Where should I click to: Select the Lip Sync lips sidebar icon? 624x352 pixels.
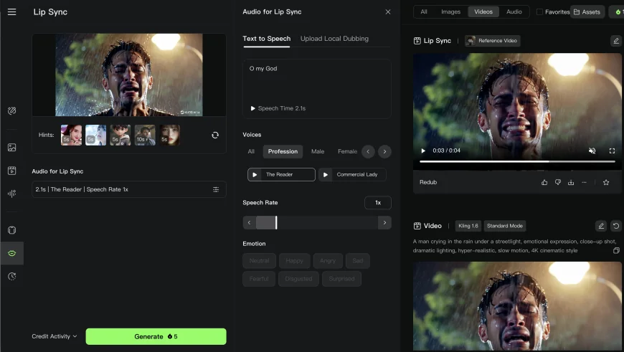(x=12, y=253)
